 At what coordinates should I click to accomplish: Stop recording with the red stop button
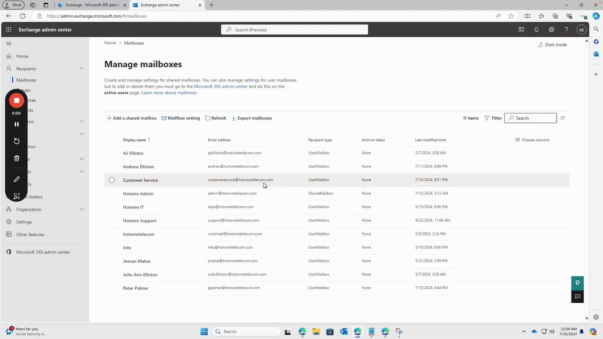16,100
